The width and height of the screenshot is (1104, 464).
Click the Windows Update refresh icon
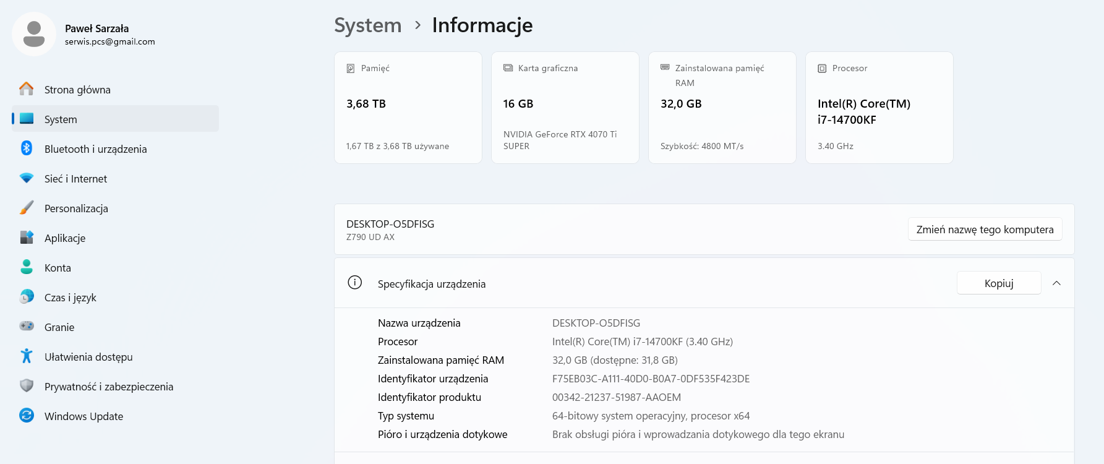pyautogui.click(x=27, y=416)
